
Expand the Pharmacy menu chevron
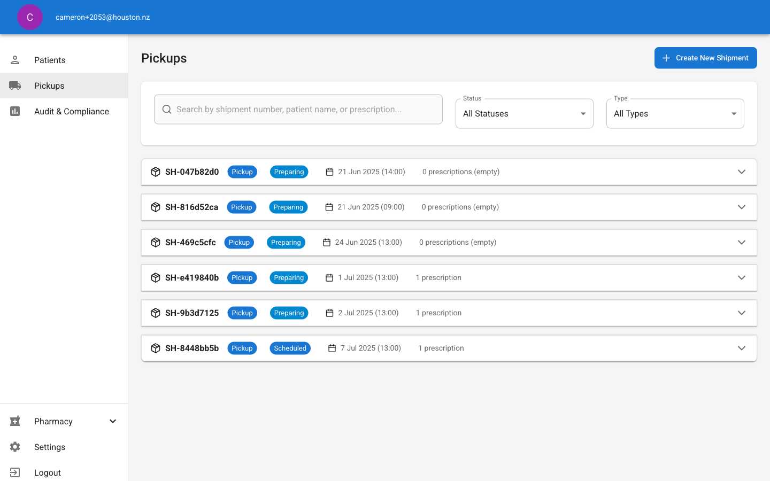click(113, 421)
